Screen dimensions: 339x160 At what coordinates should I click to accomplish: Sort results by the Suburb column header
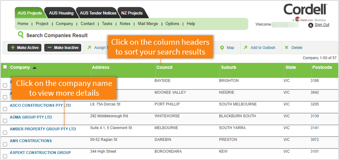(x=228, y=67)
